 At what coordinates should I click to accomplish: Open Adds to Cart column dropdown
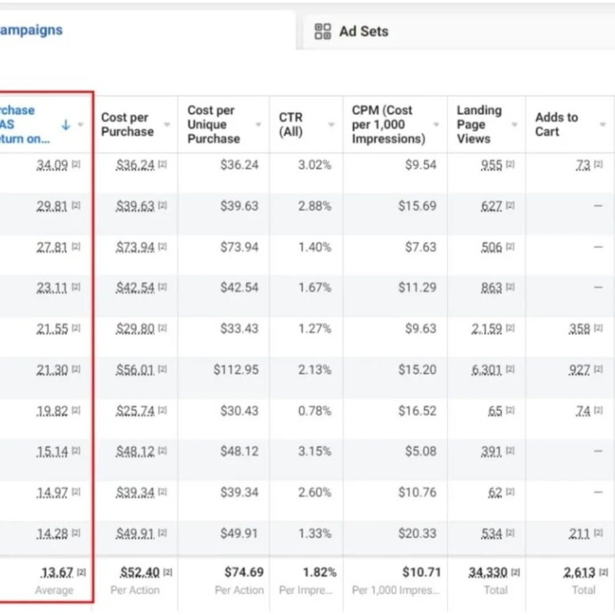(603, 125)
